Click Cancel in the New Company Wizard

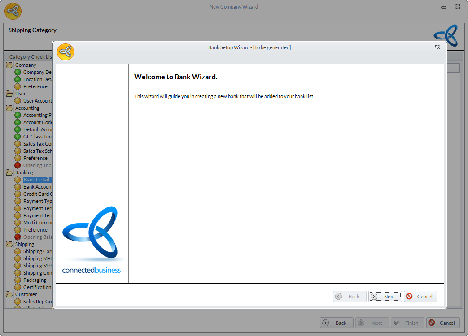[x=443, y=323]
